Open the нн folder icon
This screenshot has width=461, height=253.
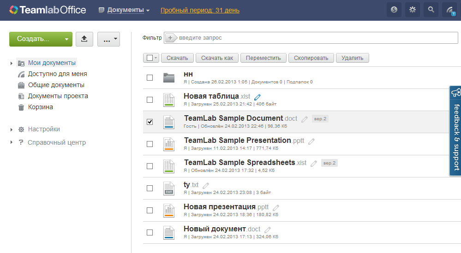coord(169,77)
